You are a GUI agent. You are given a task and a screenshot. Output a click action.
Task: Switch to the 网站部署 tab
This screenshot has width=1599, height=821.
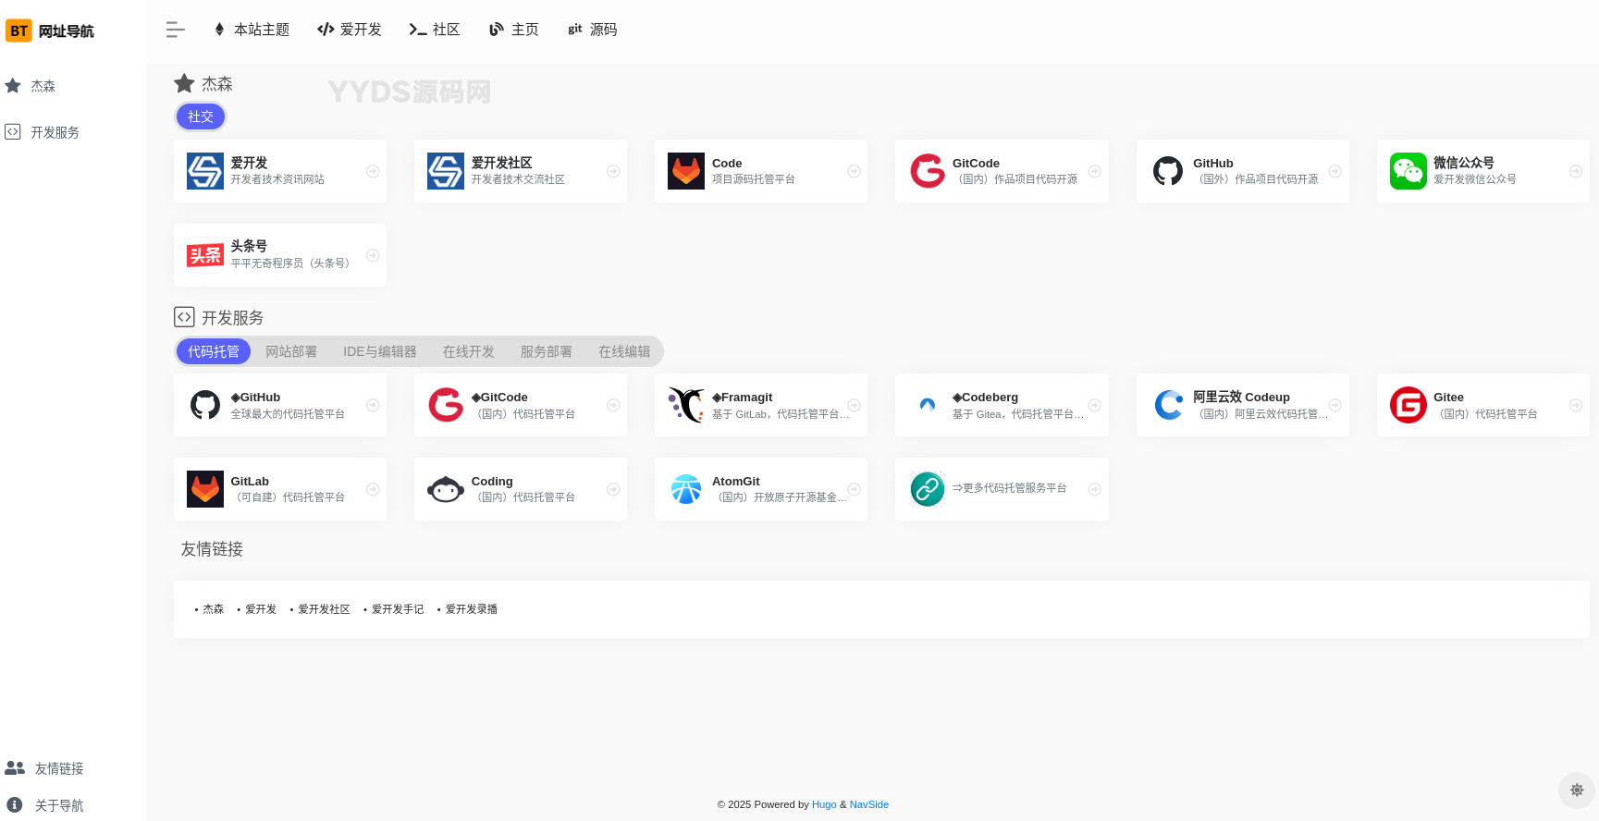coord(291,351)
